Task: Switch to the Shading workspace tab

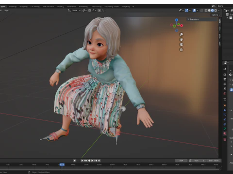Action: [x=61, y=7]
